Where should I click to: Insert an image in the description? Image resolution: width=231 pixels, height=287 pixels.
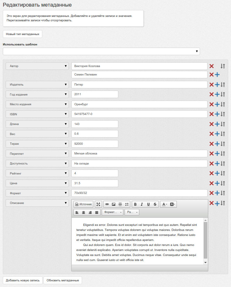[x=114, y=204]
